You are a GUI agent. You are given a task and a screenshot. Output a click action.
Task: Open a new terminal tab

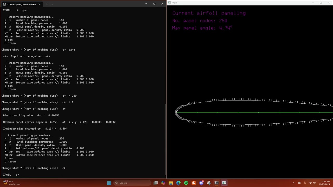pyautogui.click(x=47, y=4)
